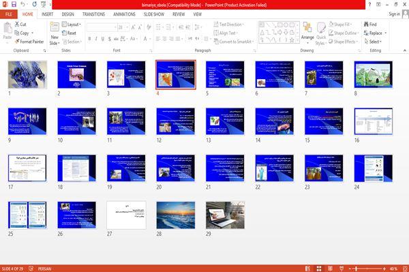Select slide 16 thumbnail
This screenshot has width=409, height=272.
tap(374, 121)
